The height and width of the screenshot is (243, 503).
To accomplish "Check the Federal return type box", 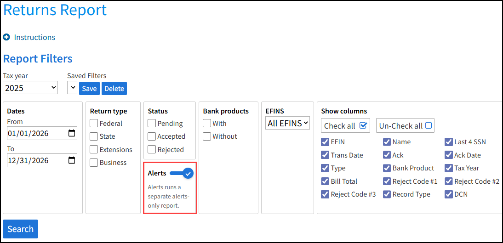I will (94, 123).
